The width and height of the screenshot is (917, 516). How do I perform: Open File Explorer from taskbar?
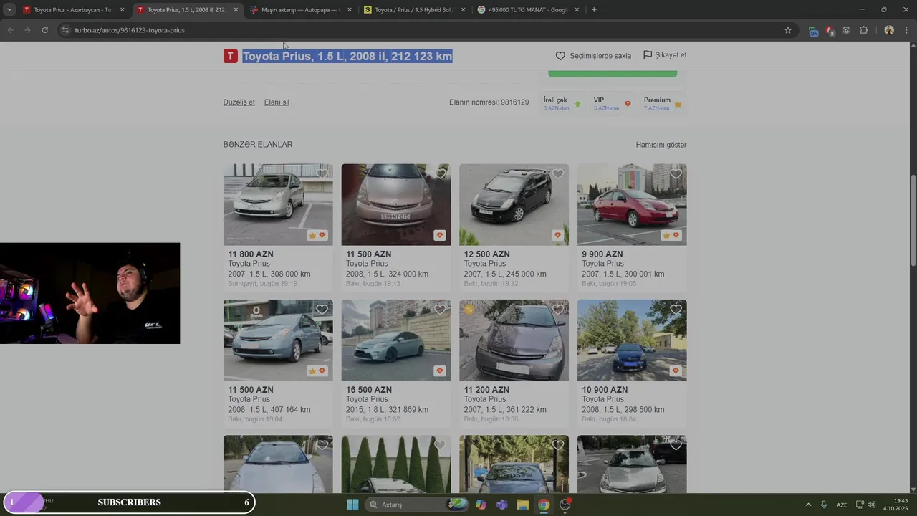[523, 505]
